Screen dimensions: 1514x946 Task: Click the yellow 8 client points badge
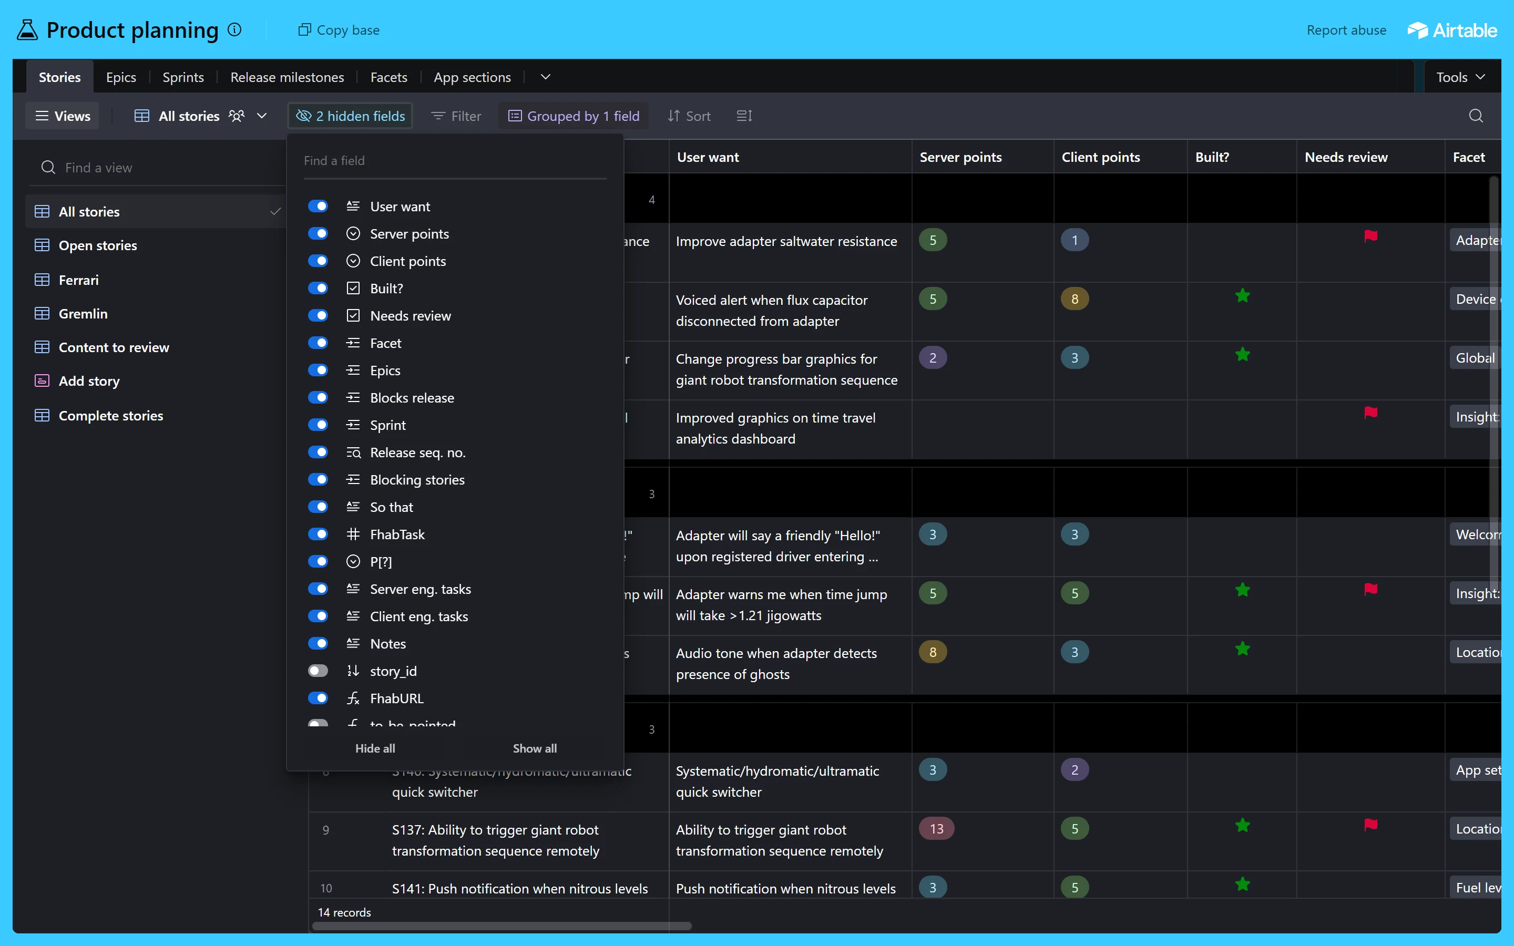coord(1074,299)
